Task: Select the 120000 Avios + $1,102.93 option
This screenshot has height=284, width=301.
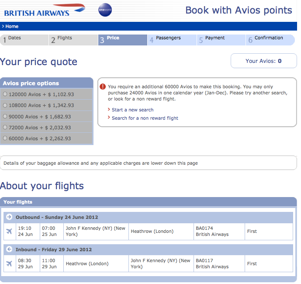Action: point(5,94)
